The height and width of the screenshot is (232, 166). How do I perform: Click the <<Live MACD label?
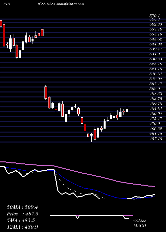pyautogui.click(x=140, y=223)
